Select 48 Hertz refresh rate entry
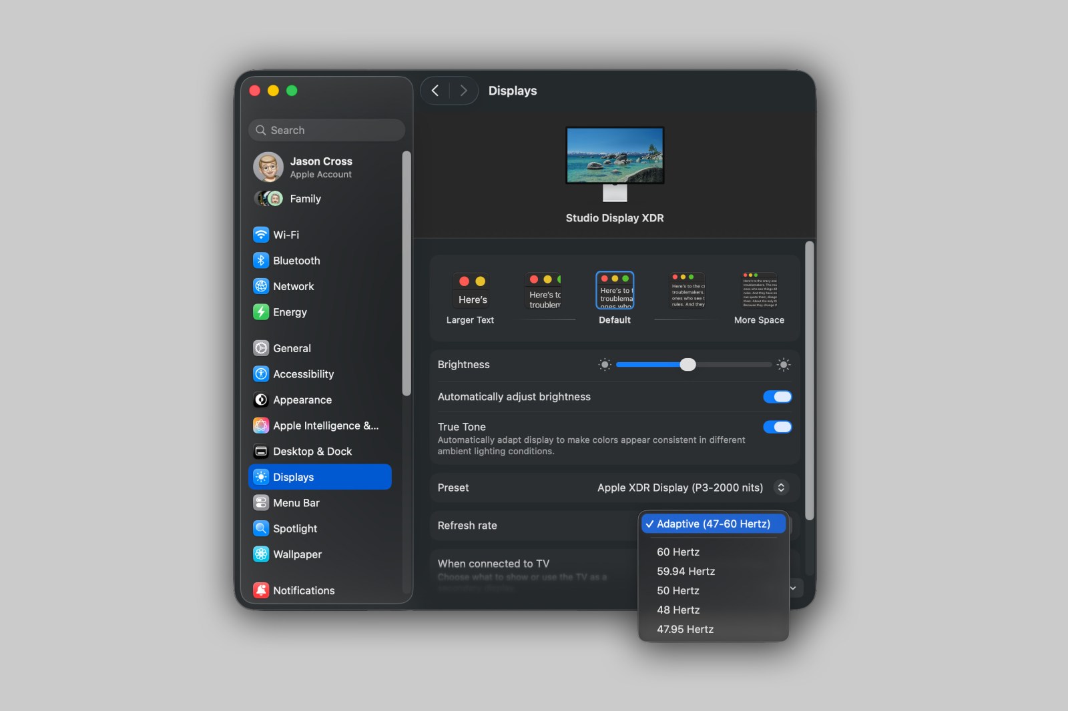This screenshot has width=1068, height=711. (678, 610)
